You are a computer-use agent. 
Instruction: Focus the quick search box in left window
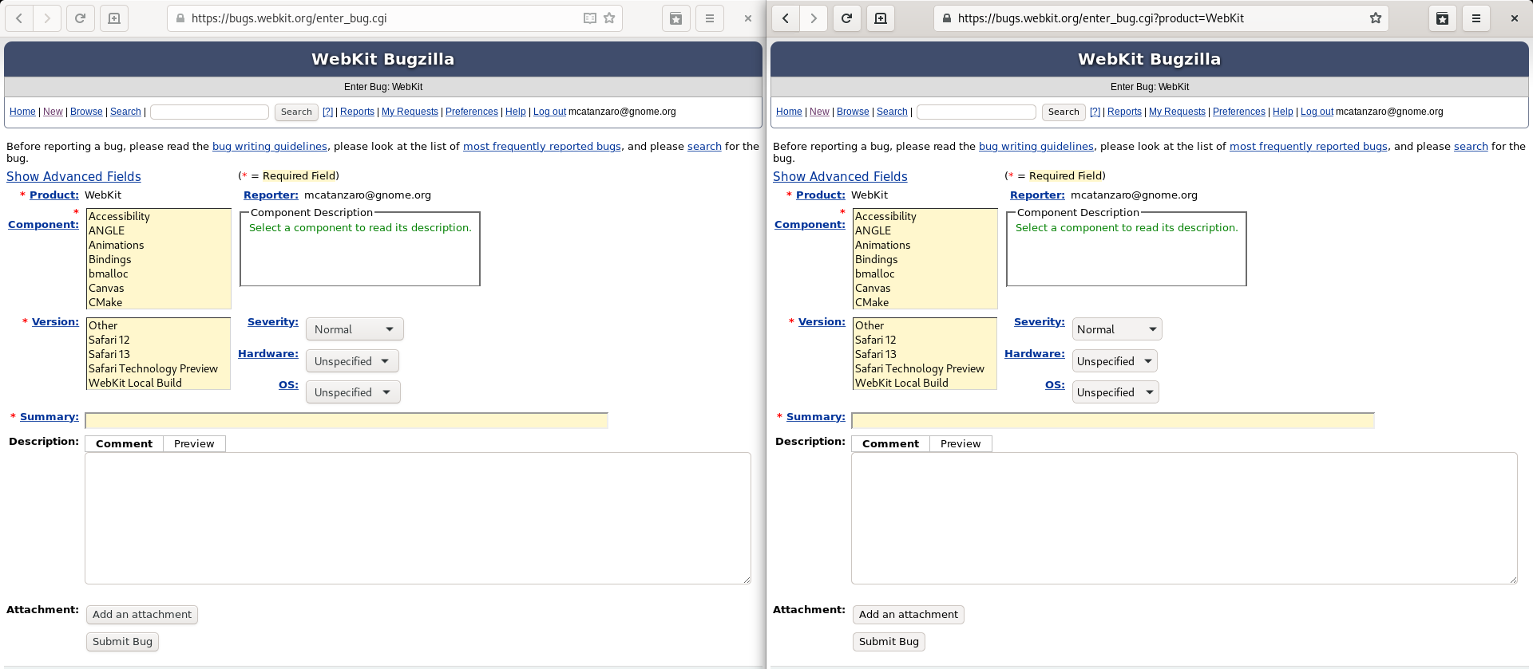click(x=209, y=112)
